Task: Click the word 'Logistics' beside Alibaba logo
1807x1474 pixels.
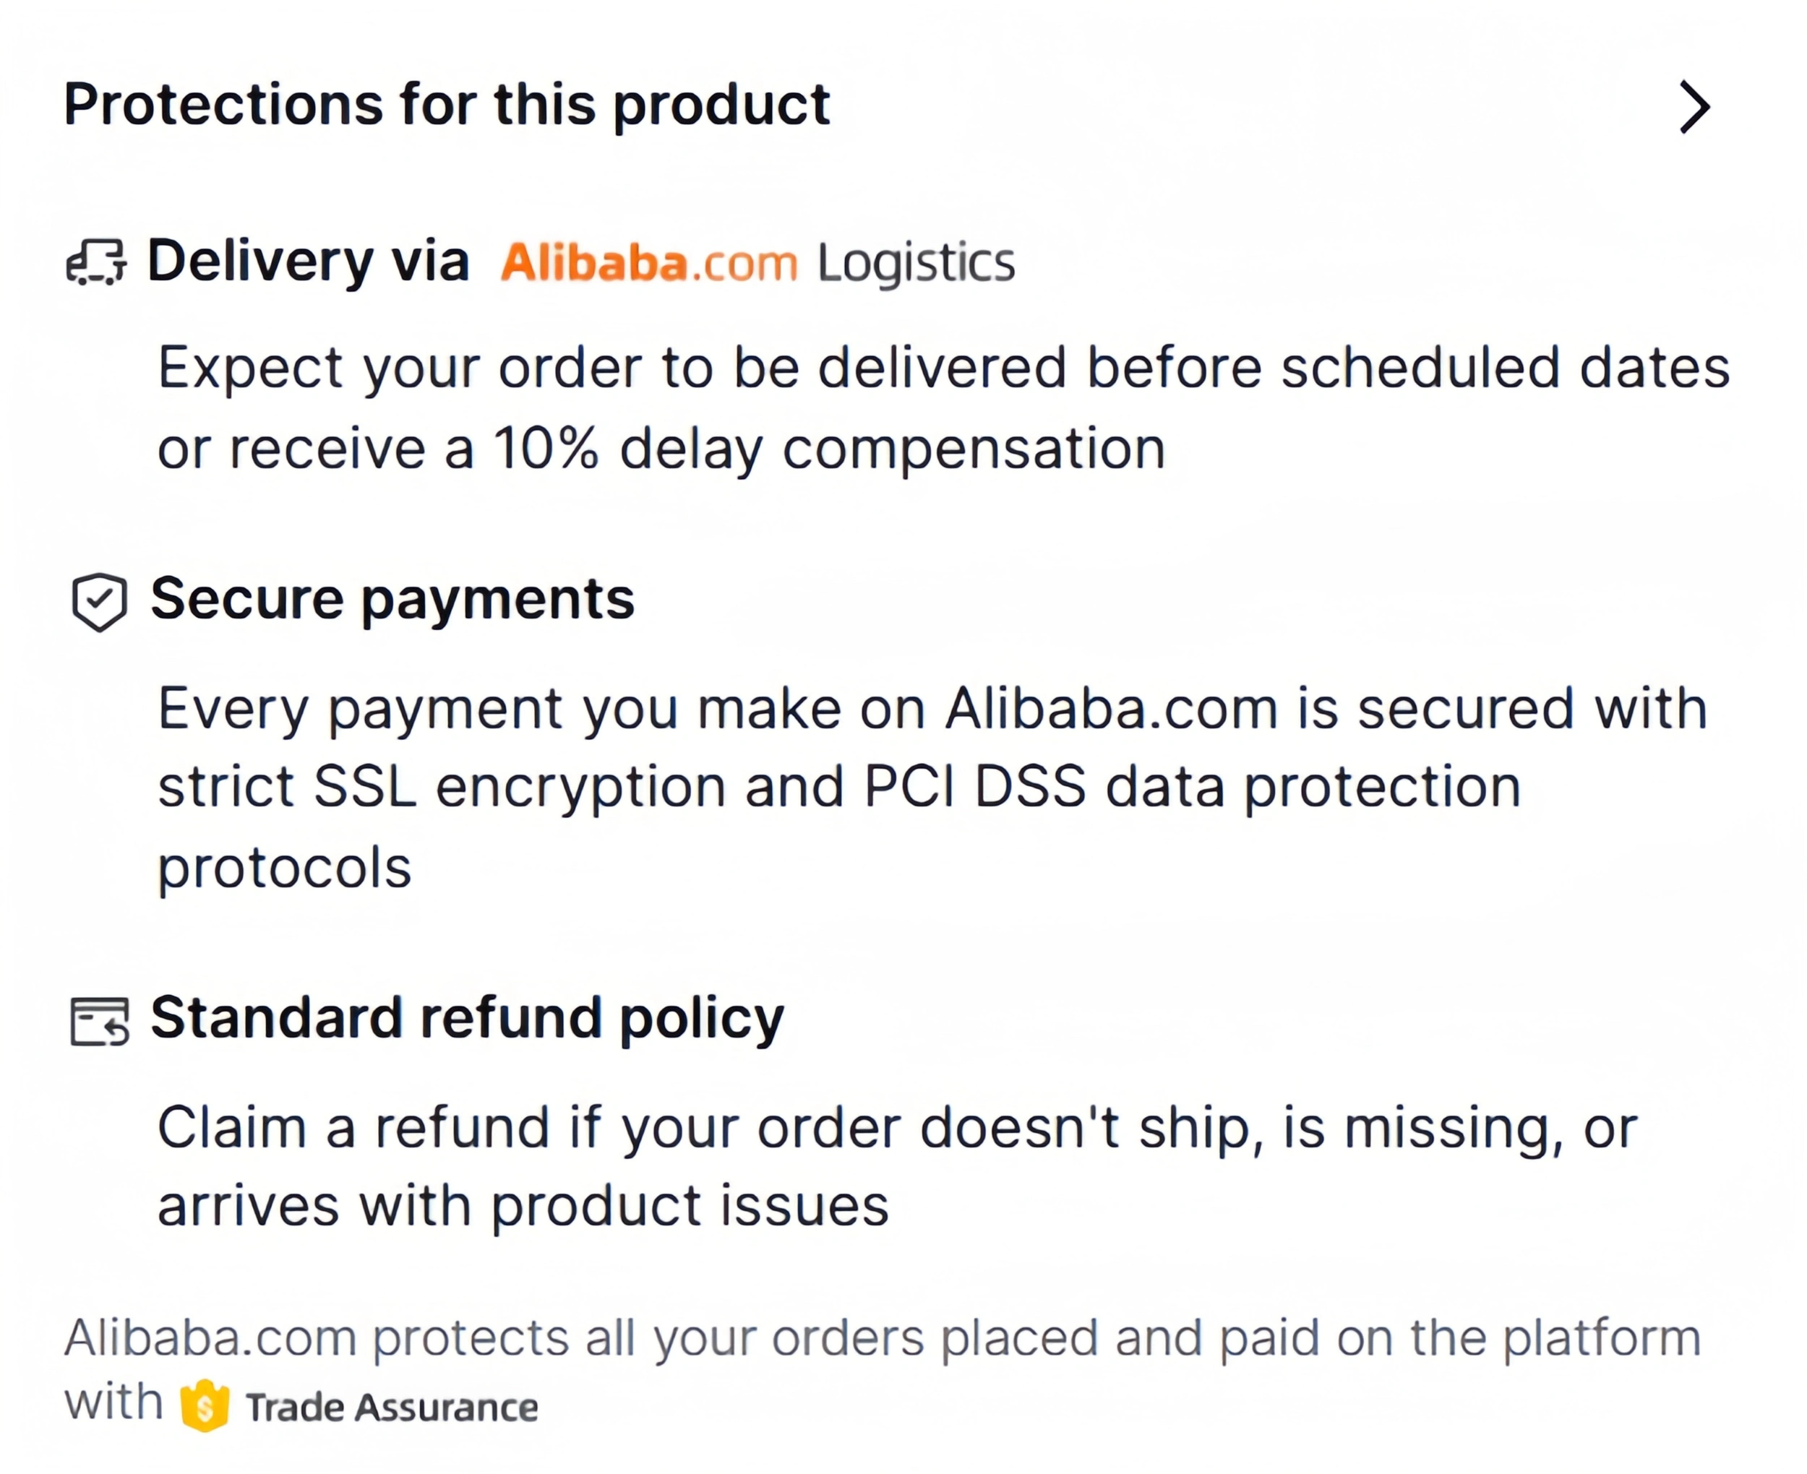Action: pos(917,263)
